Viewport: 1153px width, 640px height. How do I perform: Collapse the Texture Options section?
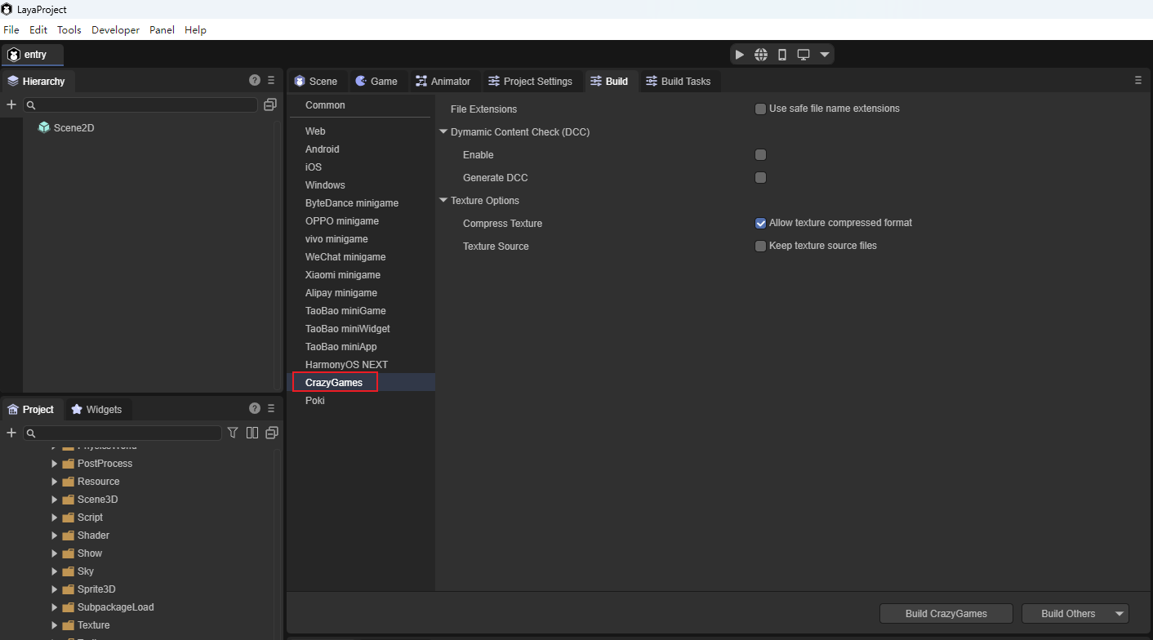pos(443,201)
